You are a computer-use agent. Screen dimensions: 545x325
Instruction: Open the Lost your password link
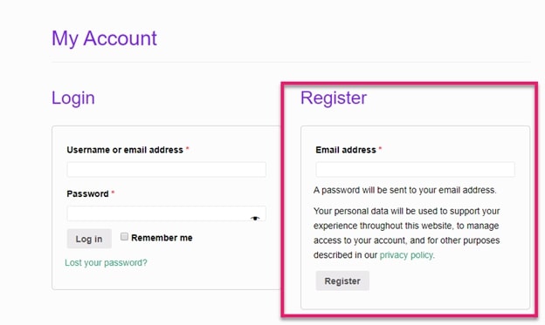pyautogui.click(x=106, y=262)
